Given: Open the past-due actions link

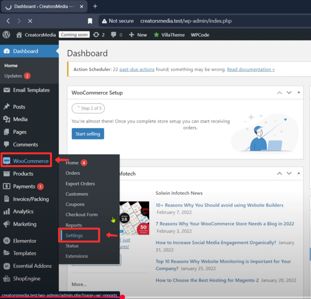Looking at the screenshot, I should 137,70.
